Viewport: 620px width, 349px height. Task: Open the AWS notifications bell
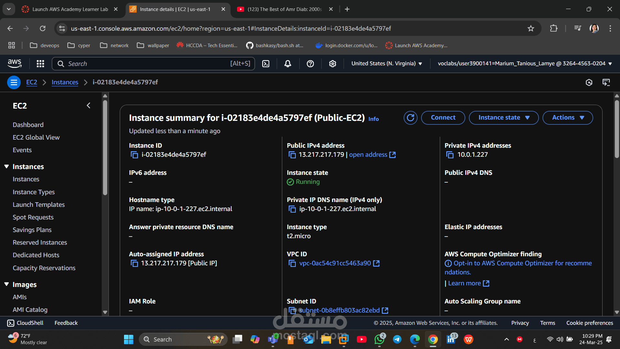pos(288,64)
